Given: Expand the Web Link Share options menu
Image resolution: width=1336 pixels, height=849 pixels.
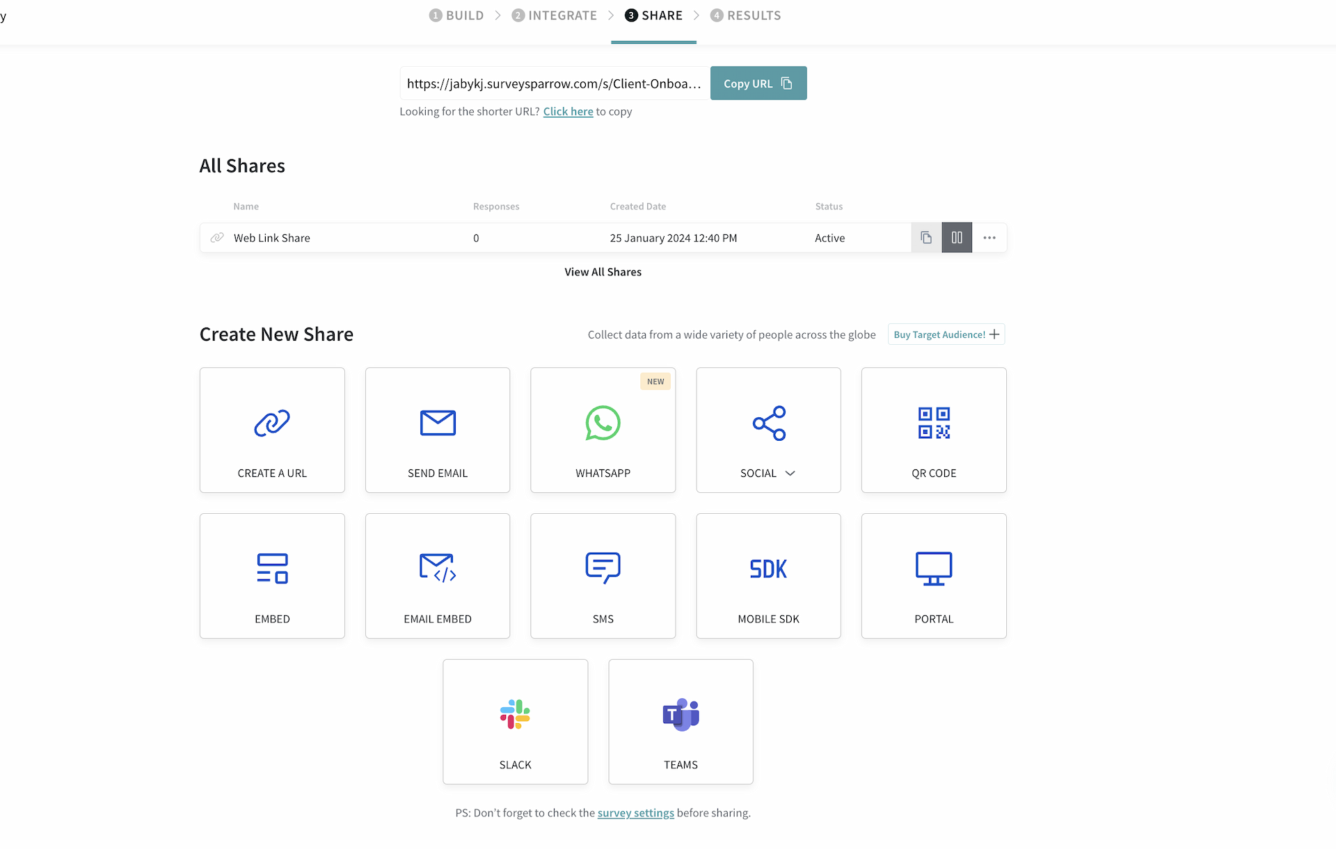Looking at the screenshot, I should (x=989, y=237).
